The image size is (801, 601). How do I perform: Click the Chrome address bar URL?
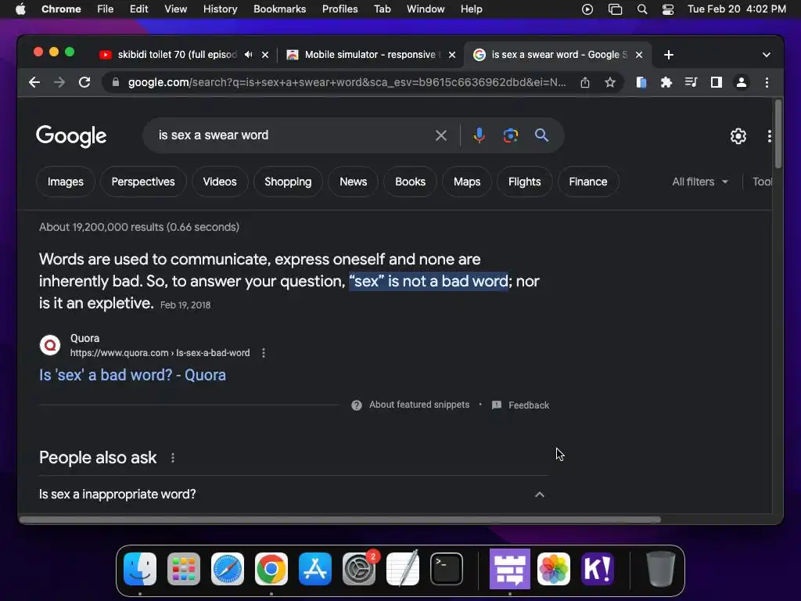point(347,82)
